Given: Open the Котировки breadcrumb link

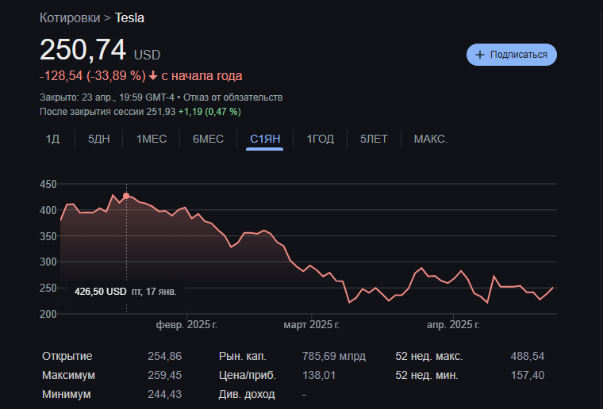Looking at the screenshot, I should [x=70, y=17].
